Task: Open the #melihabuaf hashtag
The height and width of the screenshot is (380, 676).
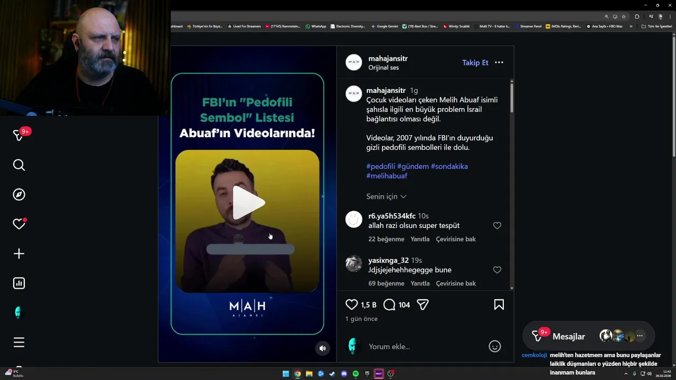Action: coord(387,176)
